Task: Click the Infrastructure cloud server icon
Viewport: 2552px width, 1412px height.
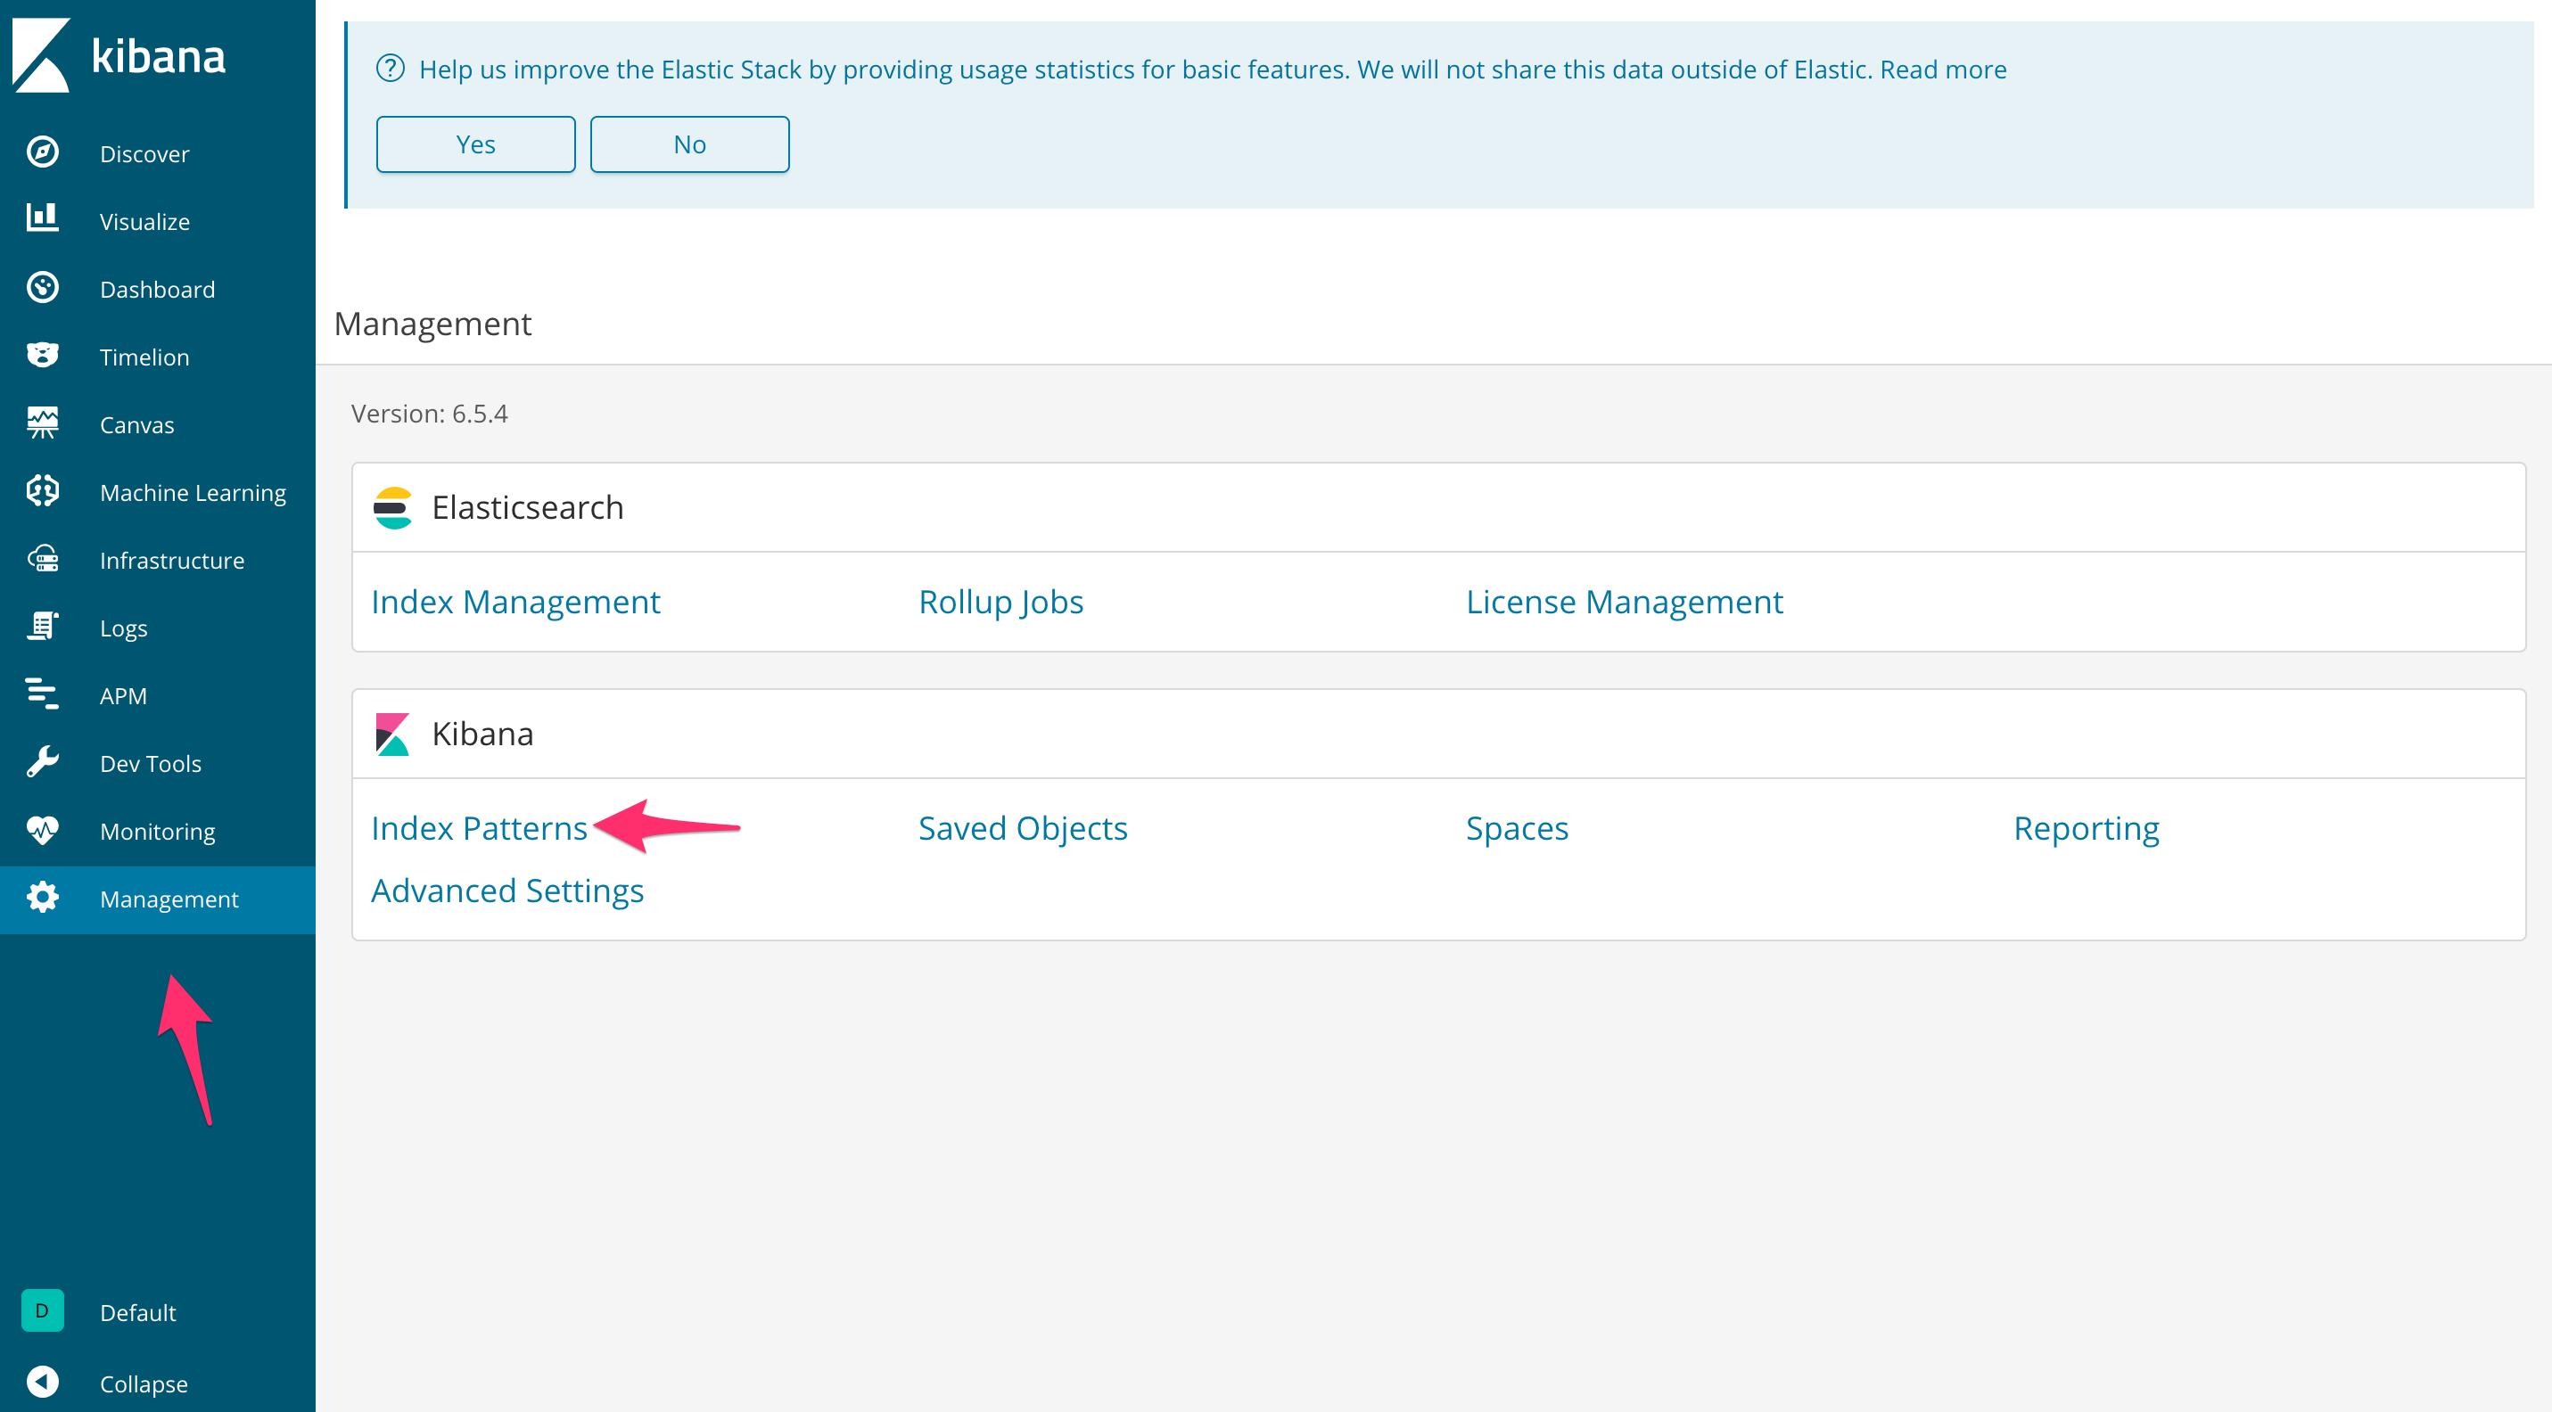Action: pyautogui.click(x=43, y=558)
